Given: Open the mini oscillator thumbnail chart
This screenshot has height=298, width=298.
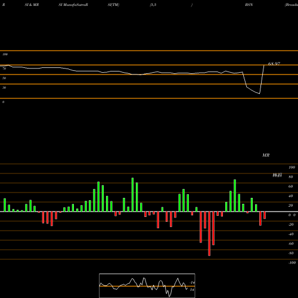Looking at the screenshot, I should pyautogui.click(x=147, y=285).
